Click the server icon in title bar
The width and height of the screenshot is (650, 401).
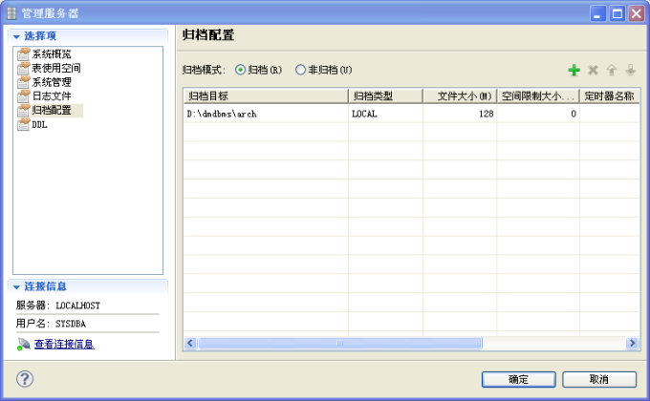point(11,13)
